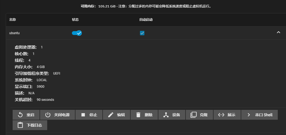Click the 虚拟处理器 label
The width and height of the screenshot is (286, 135).
tap(26, 47)
